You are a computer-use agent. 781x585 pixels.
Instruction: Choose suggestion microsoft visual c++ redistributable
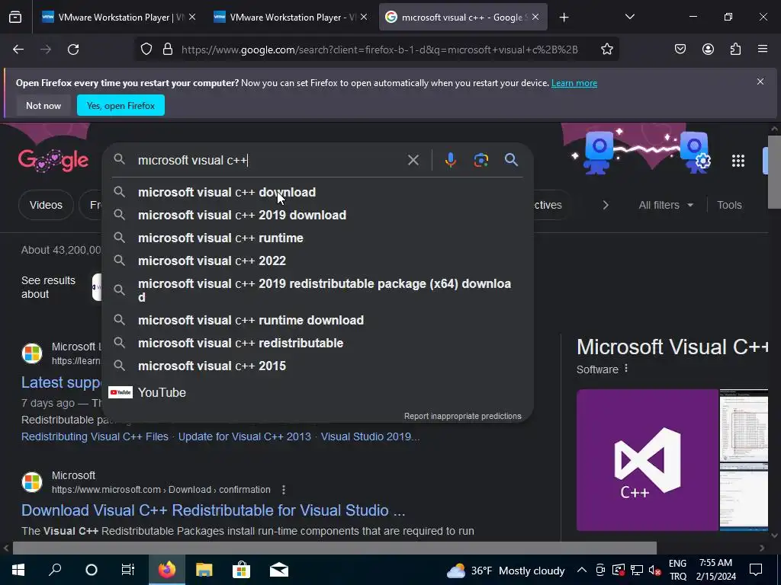318,343
